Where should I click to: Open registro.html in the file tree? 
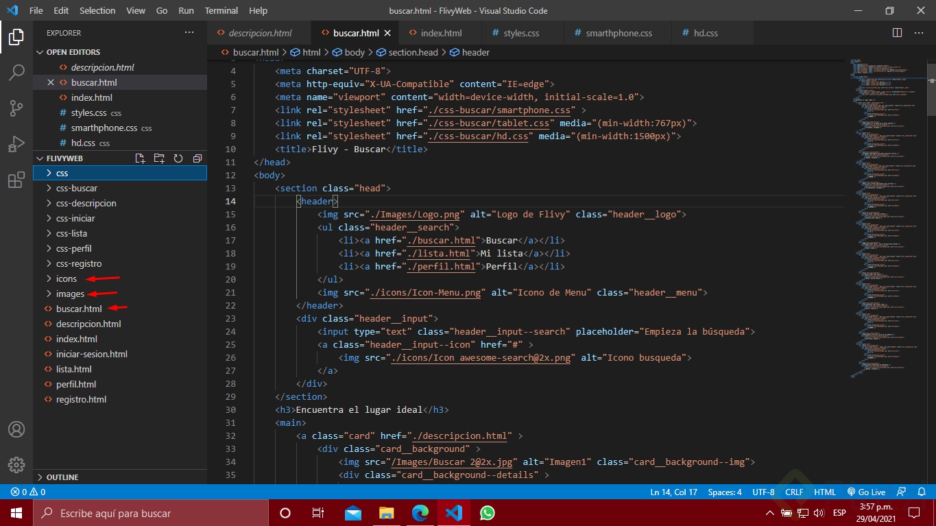(120, 399)
